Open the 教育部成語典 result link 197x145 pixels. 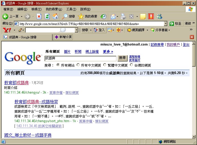(x=16, y=83)
